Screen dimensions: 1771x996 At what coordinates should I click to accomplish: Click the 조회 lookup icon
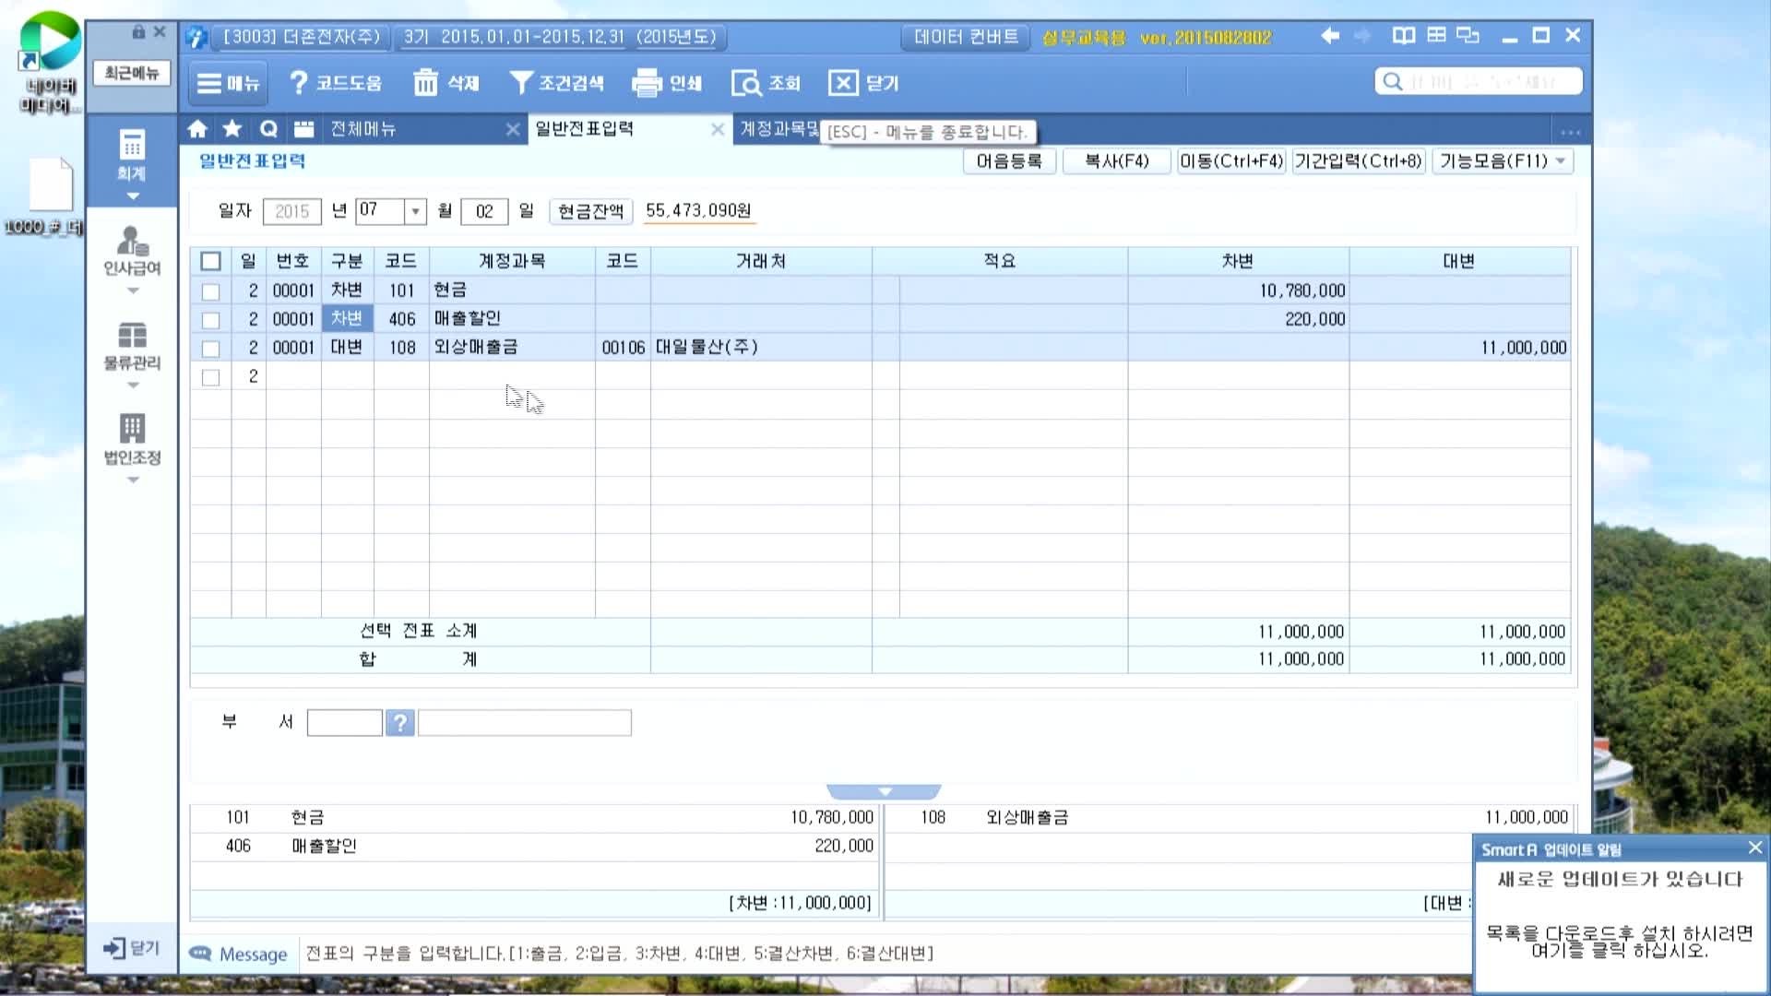point(745,84)
